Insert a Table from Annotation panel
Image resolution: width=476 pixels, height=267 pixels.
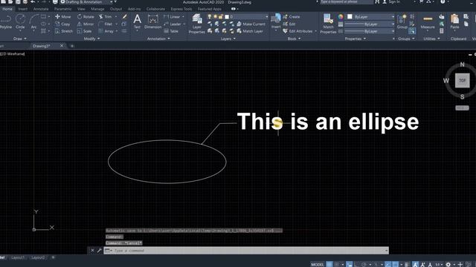click(x=171, y=31)
